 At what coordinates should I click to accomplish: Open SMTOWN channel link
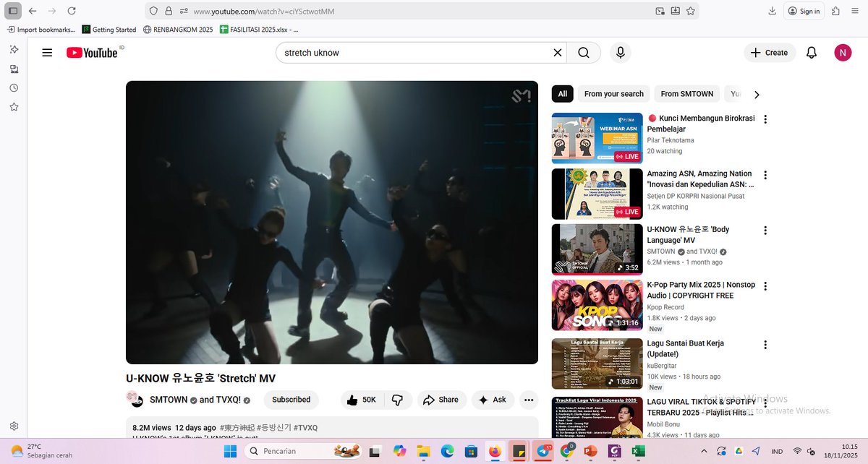click(169, 400)
